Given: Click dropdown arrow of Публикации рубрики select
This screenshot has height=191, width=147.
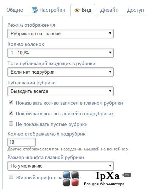Looking at the screenshot, I should click(x=110, y=91).
